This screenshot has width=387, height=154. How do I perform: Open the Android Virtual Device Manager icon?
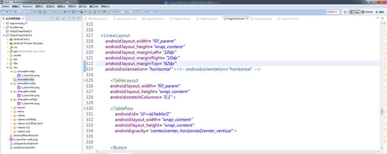44,12
